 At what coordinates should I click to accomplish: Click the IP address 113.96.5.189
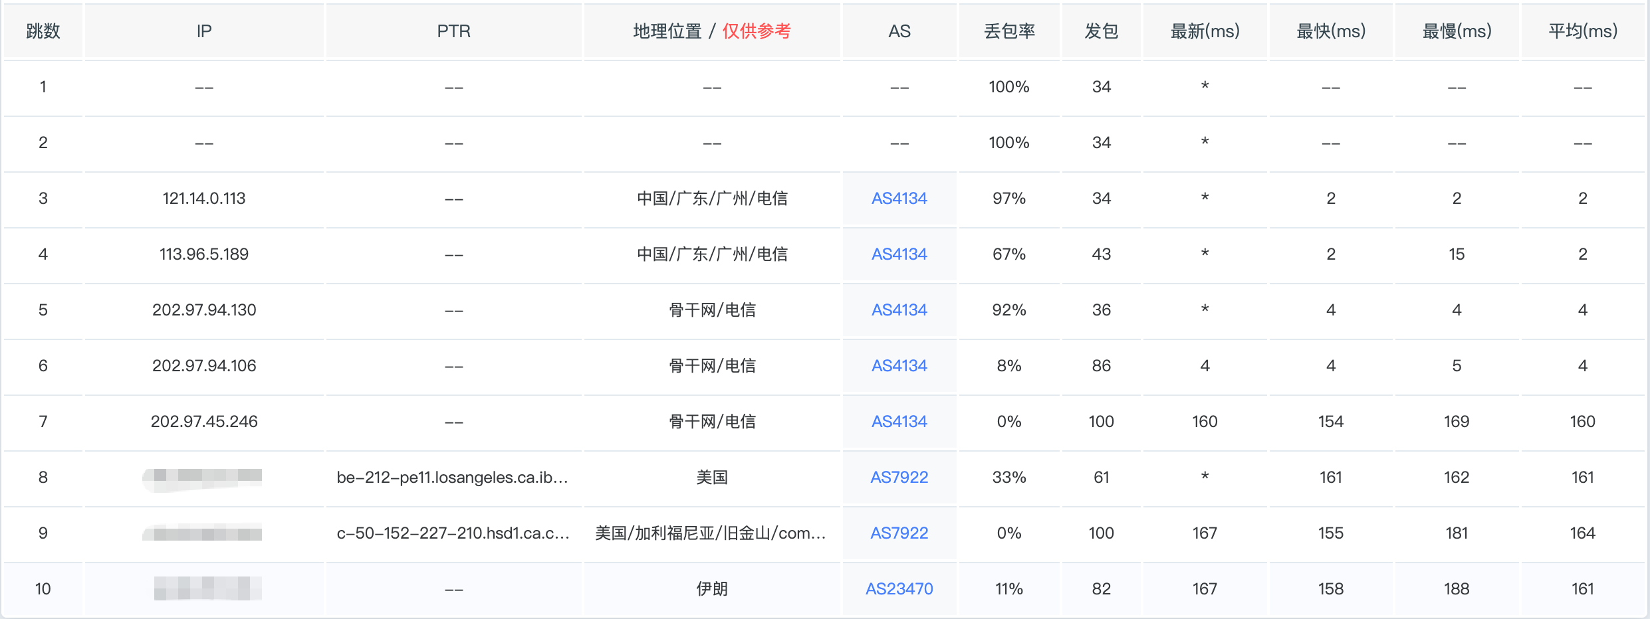(204, 254)
